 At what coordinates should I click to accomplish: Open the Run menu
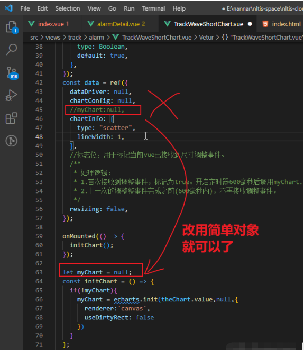coord(129,8)
